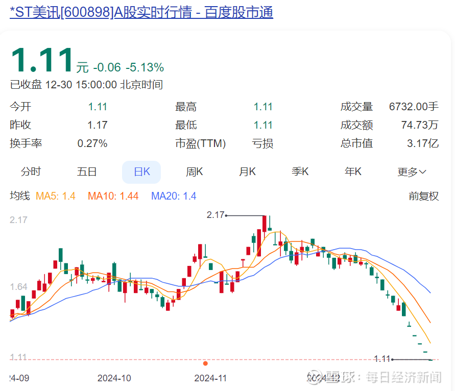Click the 1.11 low price annotation near chart end
This screenshot has width=455, height=391.
pyautogui.click(x=382, y=359)
